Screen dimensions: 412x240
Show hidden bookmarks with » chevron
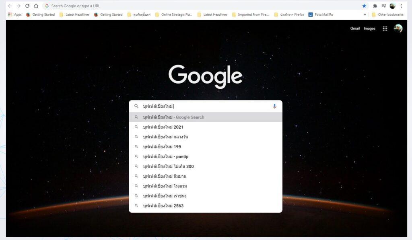click(x=365, y=14)
